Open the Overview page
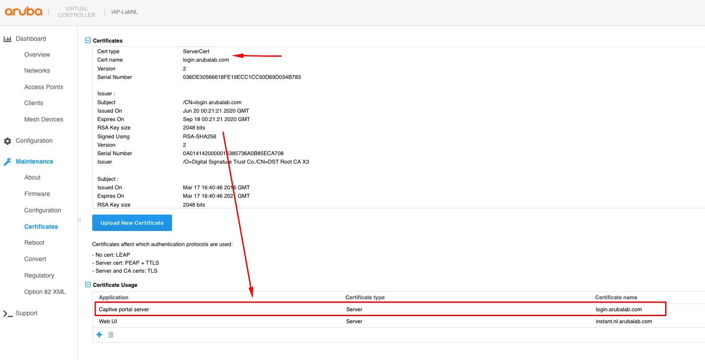705x360 pixels. [37, 55]
